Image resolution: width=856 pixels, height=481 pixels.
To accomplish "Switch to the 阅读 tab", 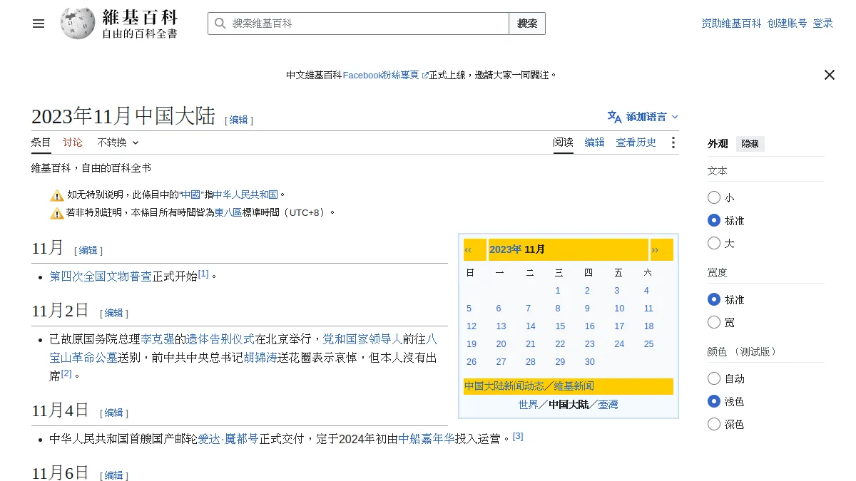I will point(564,143).
